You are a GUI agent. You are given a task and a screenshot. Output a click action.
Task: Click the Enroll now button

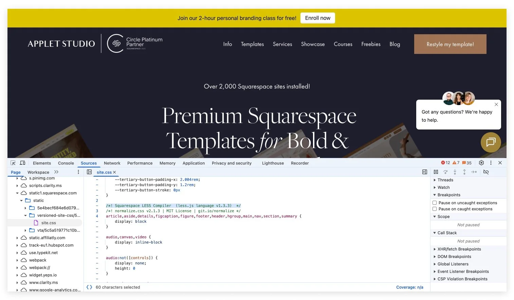point(317,18)
